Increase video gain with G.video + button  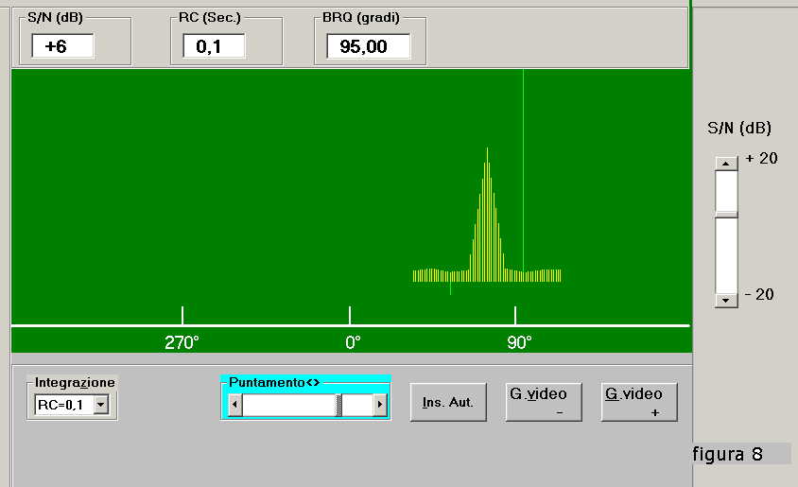(x=639, y=402)
